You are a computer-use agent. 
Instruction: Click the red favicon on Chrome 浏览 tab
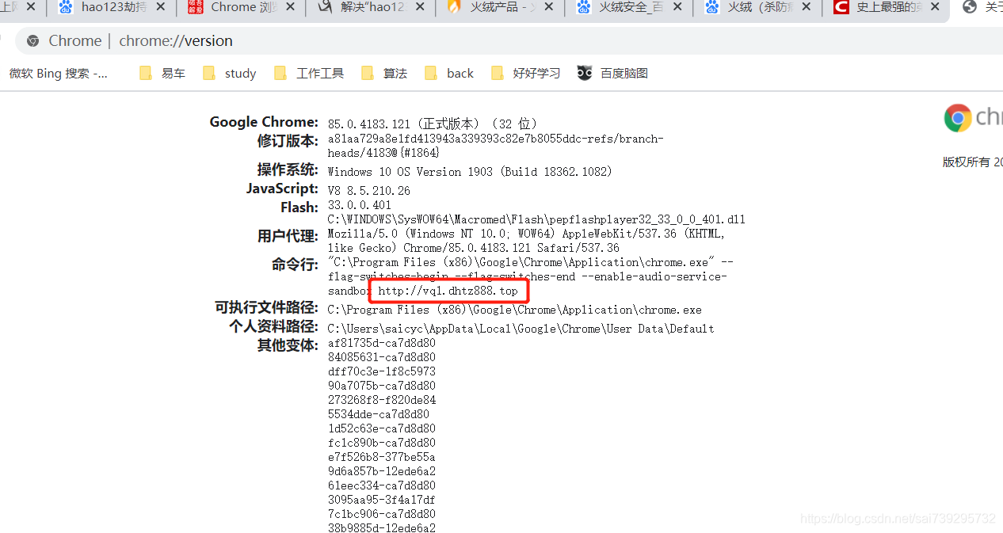tap(196, 7)
